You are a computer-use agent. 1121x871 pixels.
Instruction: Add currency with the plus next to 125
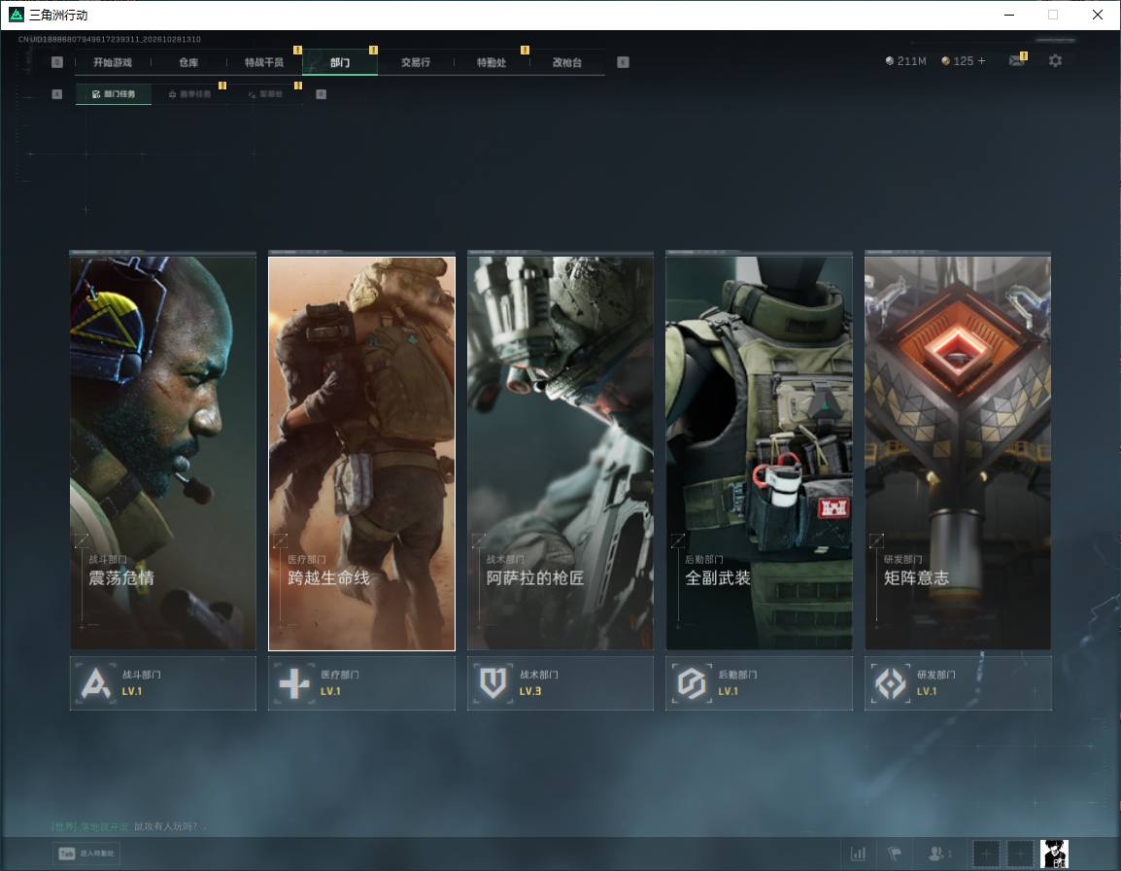click(x=981, y=61)
